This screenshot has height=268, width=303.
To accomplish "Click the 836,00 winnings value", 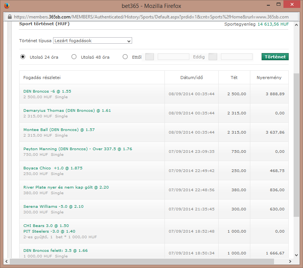I will 277,190.
